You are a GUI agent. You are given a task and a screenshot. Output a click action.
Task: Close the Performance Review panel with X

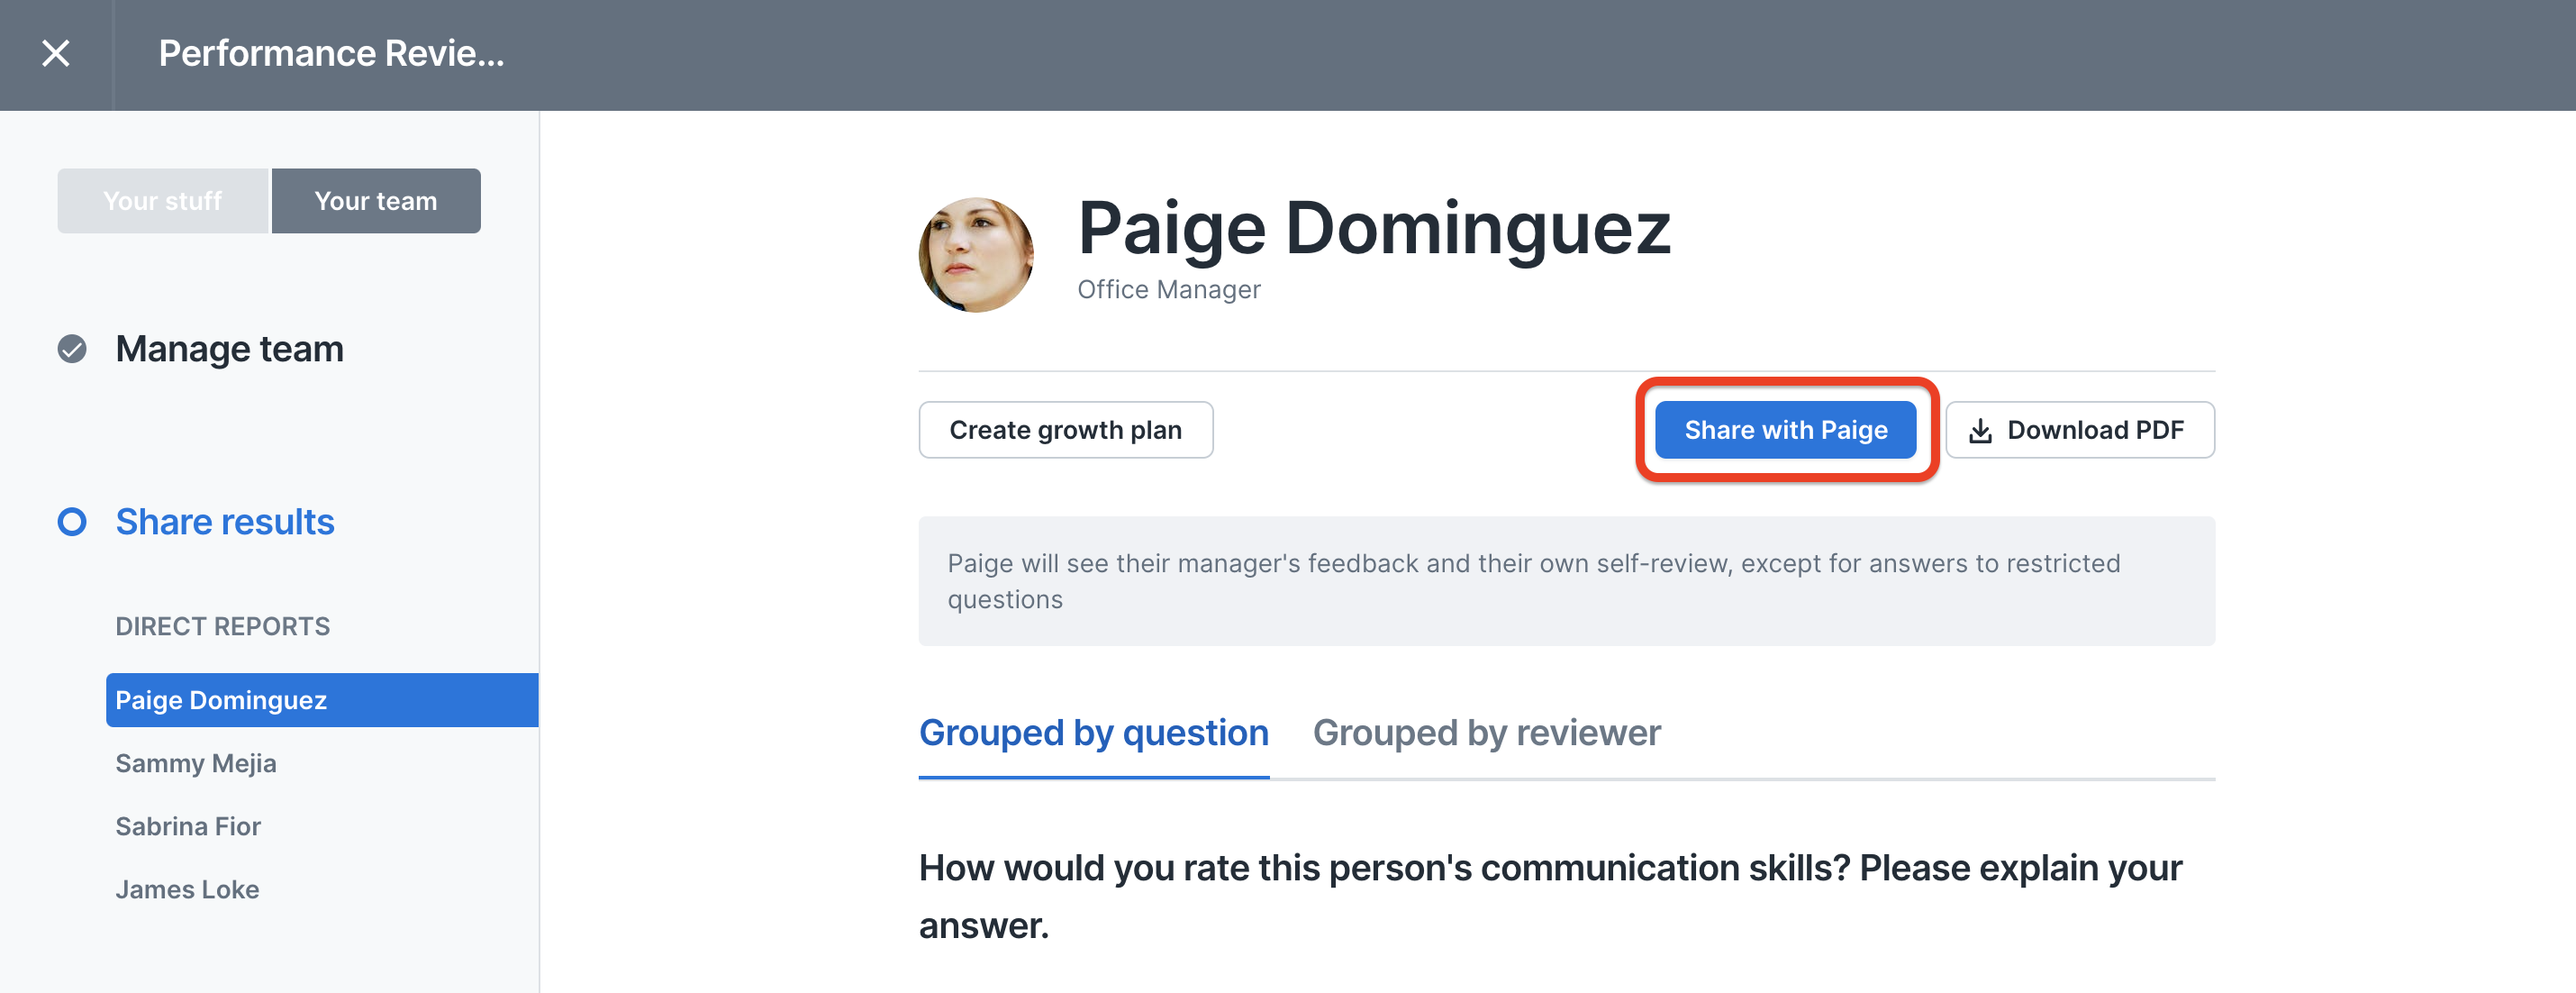tap(56, 53)
